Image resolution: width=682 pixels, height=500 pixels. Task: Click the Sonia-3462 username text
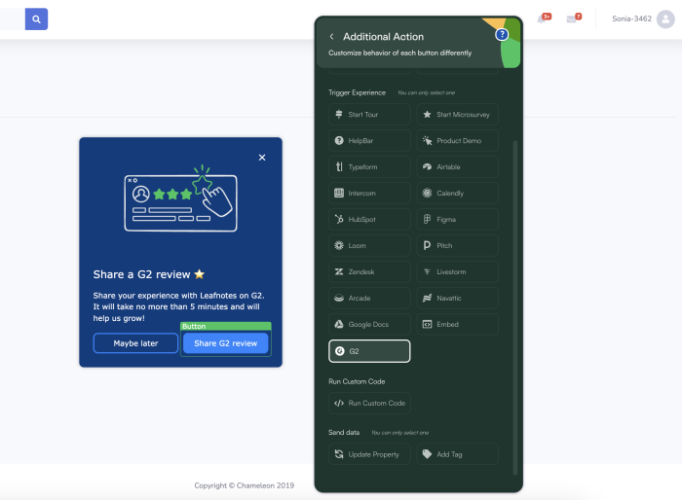631,18
